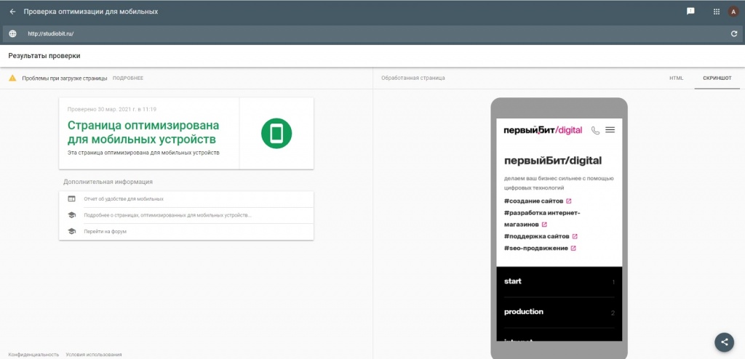The height and width of the screenshot is (359, 745).
Task: Click the hamburger menu in phone preview
Action: click(610, 130)
